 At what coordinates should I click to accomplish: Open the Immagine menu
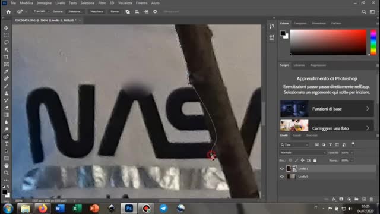[x=44, y=3]
